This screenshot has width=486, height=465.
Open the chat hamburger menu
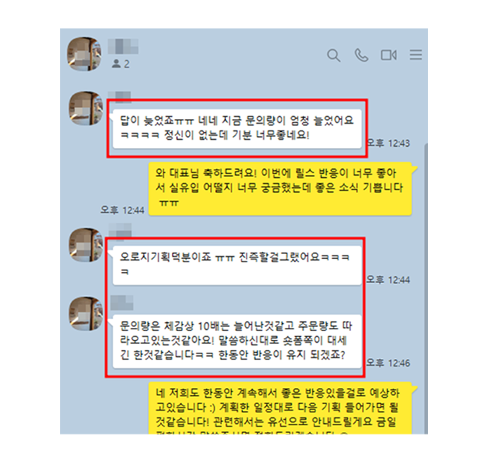coord(416,55)
